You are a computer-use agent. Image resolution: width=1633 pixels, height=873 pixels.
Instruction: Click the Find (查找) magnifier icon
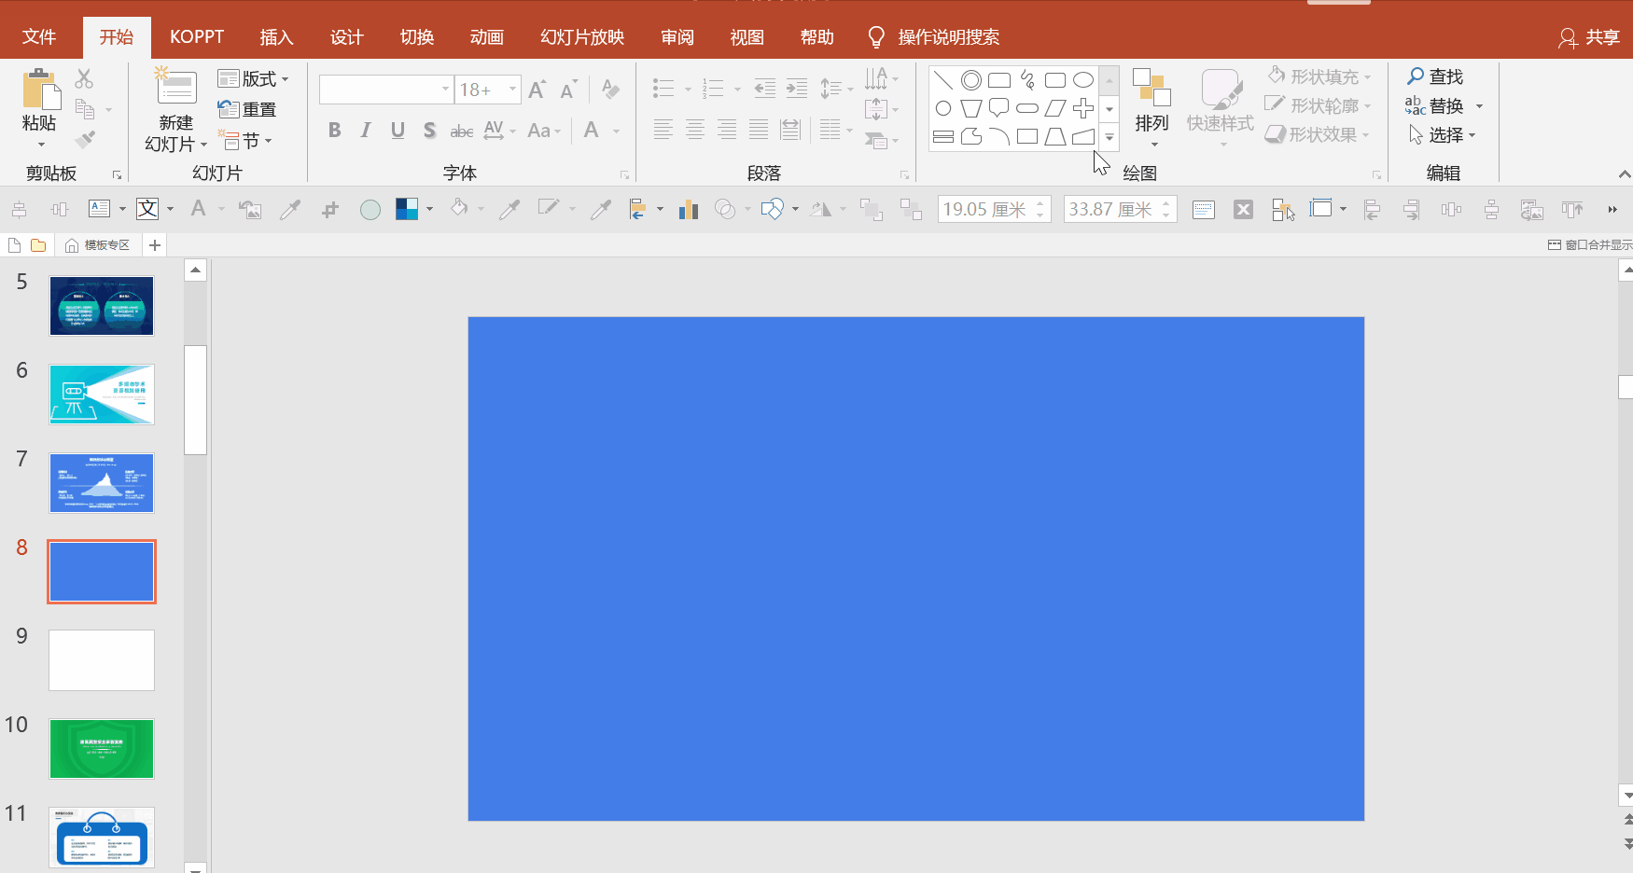click(1416, 76)
